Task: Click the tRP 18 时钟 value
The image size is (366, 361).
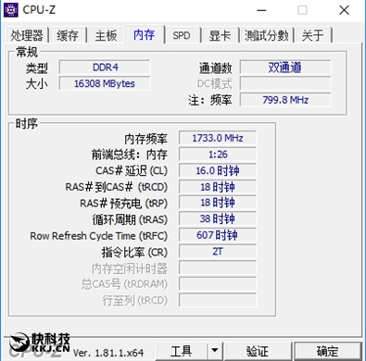Action: pos(218,203)
